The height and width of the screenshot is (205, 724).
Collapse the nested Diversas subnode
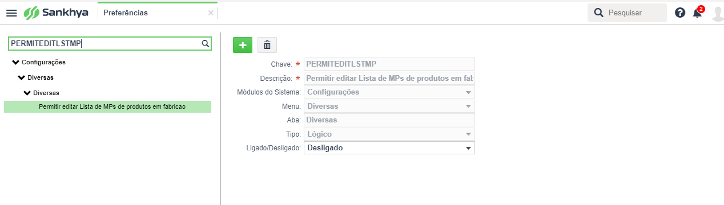coord(27,92)
